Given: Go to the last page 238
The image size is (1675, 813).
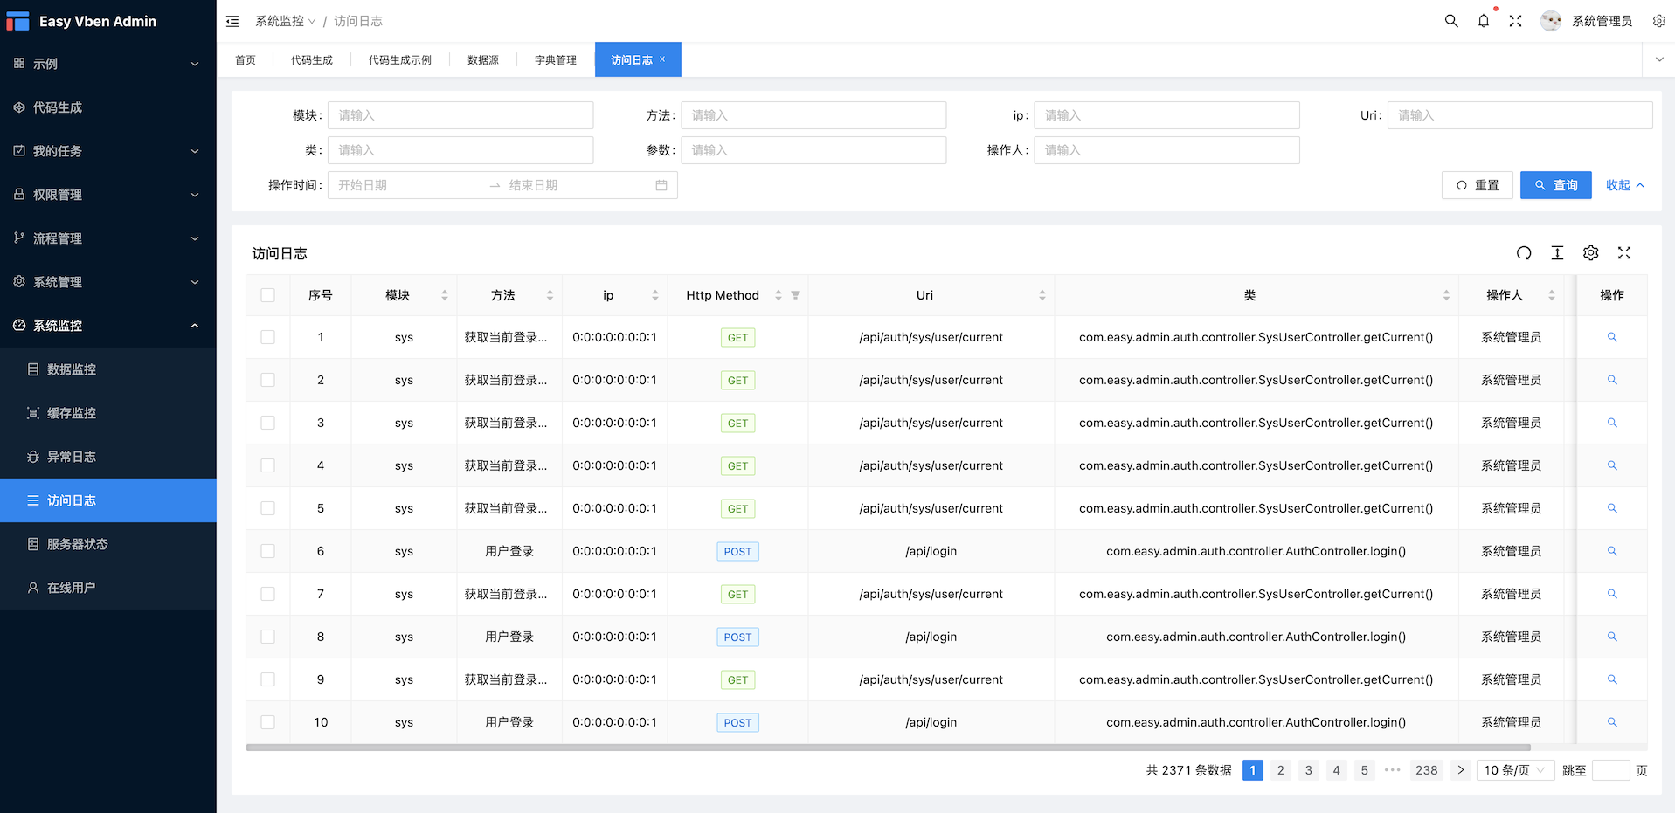Looking at the screenshot, I should pyautogui.click(x=1427, y=770).
